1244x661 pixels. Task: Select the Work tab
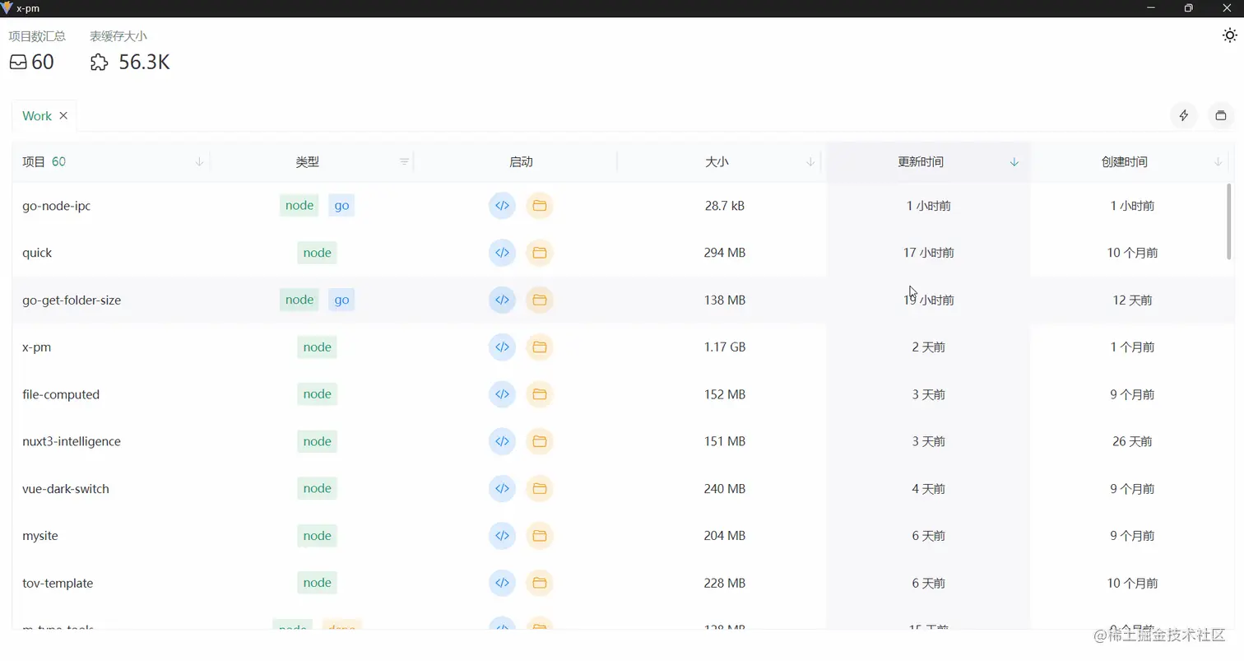(37, 116)
